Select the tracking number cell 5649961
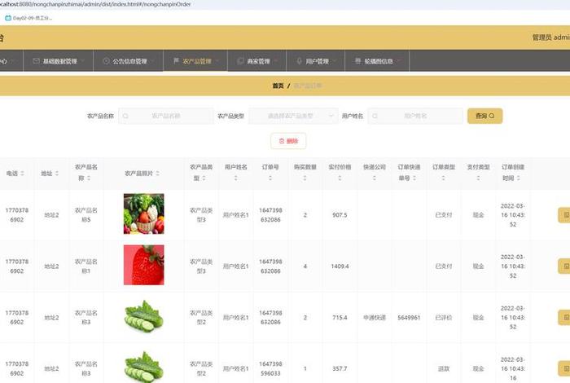This screenshot has width=570, height=383. click(x=409, y=318)
